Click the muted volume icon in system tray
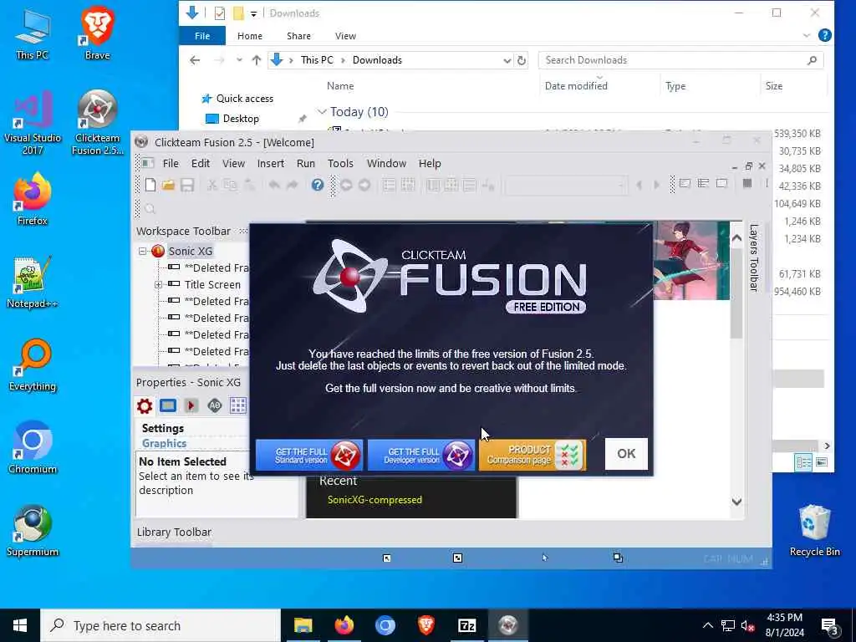 [x=748, y=626]
